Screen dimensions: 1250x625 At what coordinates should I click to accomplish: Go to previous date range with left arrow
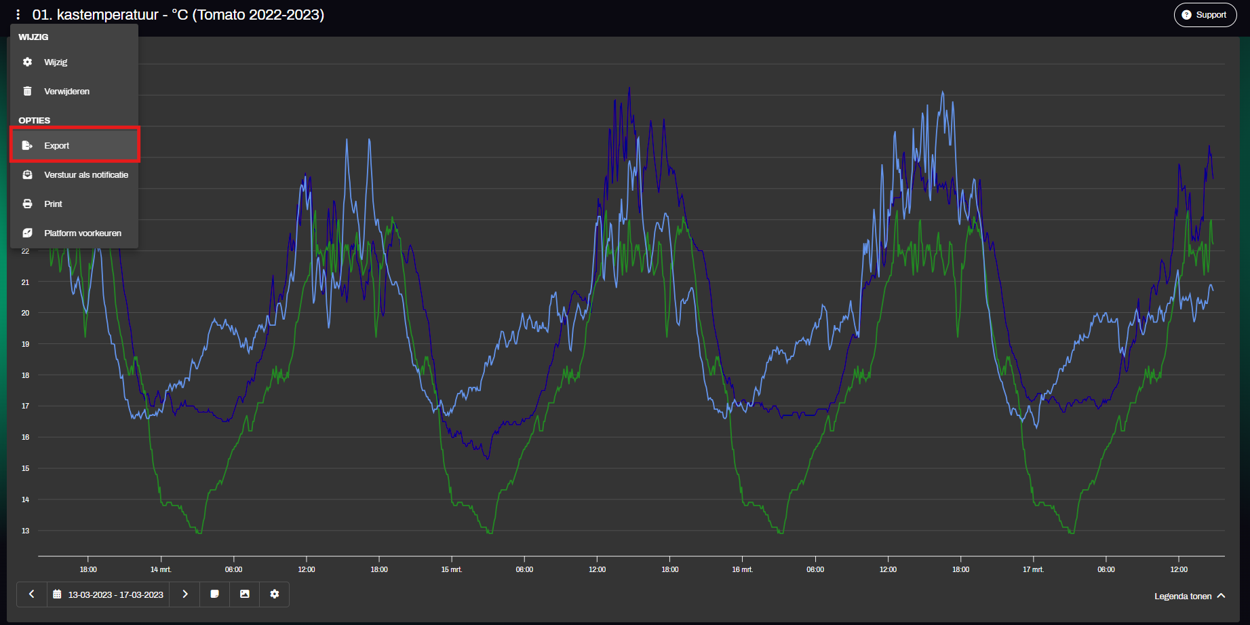(32, 594)
